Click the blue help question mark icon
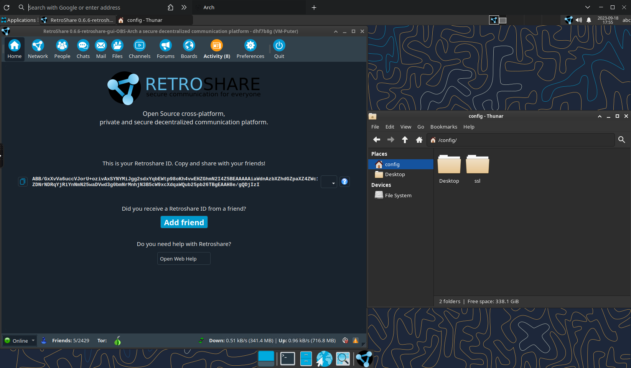This screenshot has width=631, height=368. click(344, 182)
